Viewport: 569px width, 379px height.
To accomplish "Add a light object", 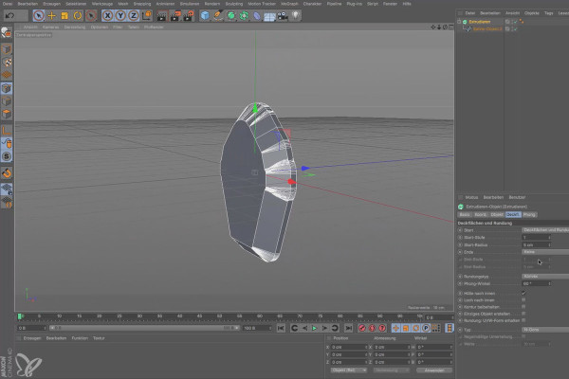I will [296, 15].
